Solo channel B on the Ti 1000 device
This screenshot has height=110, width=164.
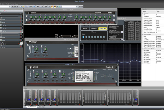click(x=47, y=55)
